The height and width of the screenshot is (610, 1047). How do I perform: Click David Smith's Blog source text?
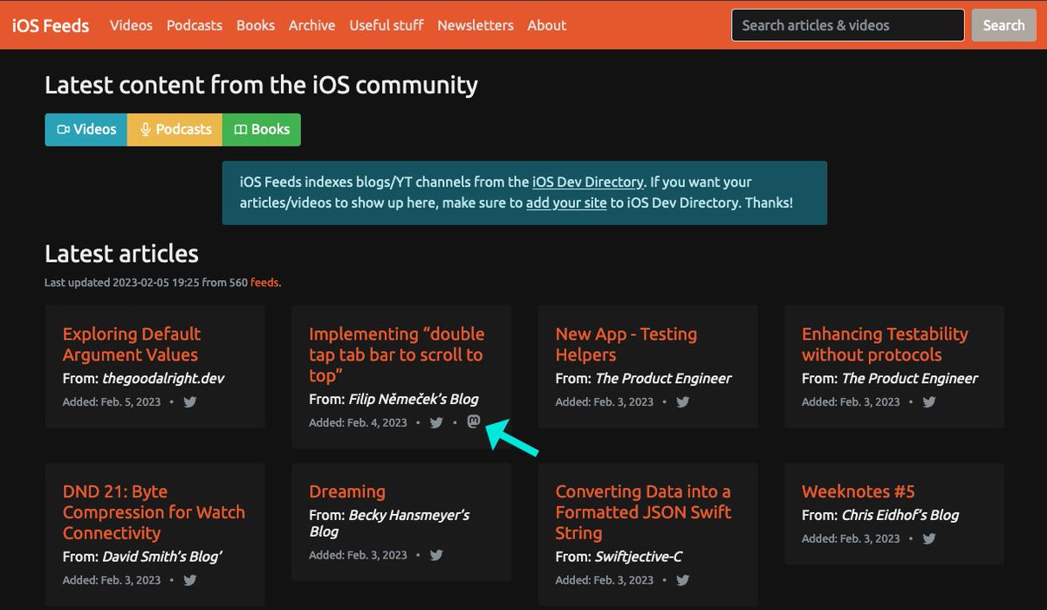pos(162,557)
